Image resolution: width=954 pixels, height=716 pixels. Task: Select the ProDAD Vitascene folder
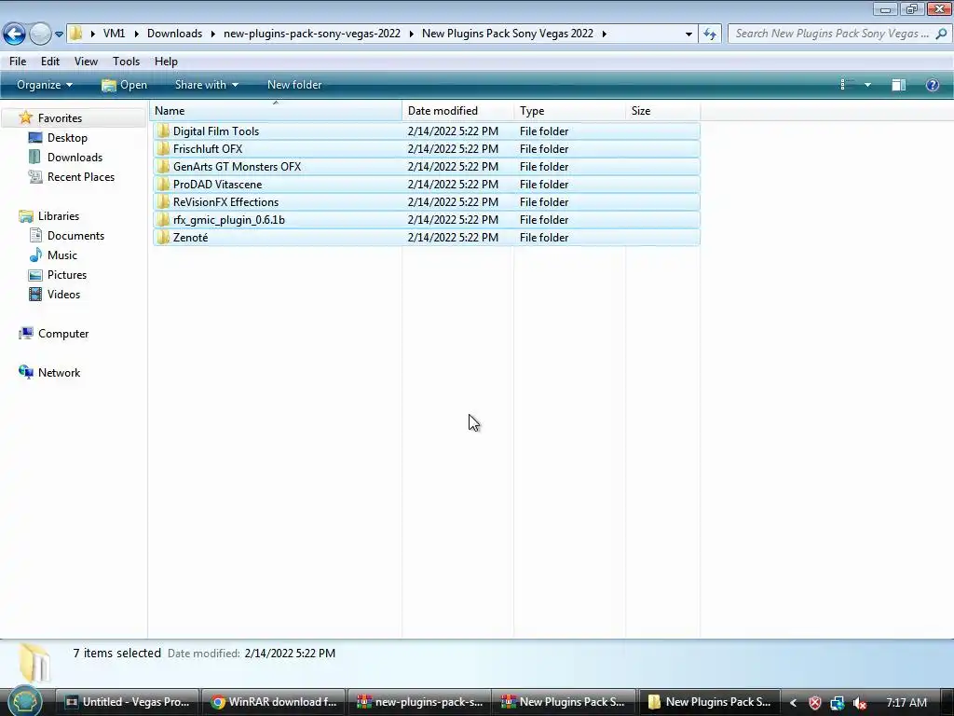pyautogui.click(x=427, y=185)
